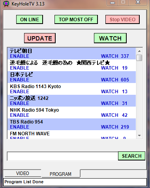Screen dimensions: 150x188
Task: Click the scrollbar up arrow
Action: (139, 51)
